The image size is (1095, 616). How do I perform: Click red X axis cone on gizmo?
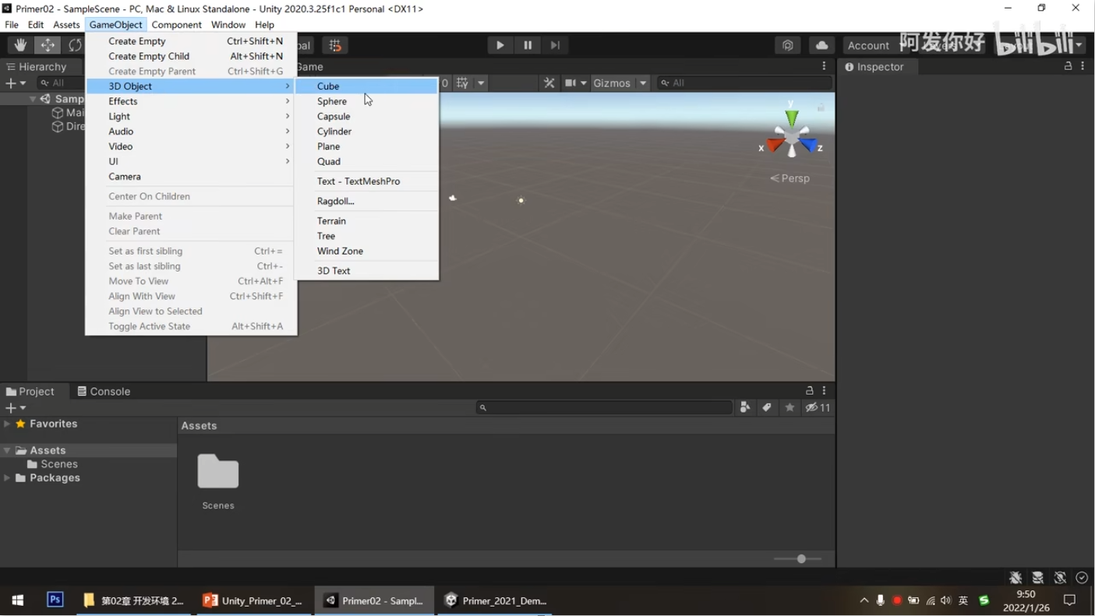[x=774, y=146]
